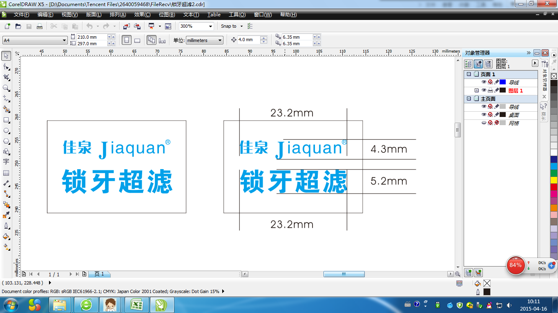Viewport: 558px width, 313px height.
Task: Toggle Layer Manager View button
Action: [488, 64]
